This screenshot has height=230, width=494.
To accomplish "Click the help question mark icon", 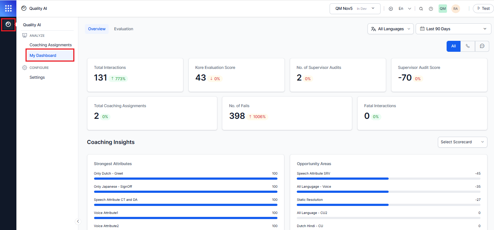I will pyautogui.click(x=431, y=8).
